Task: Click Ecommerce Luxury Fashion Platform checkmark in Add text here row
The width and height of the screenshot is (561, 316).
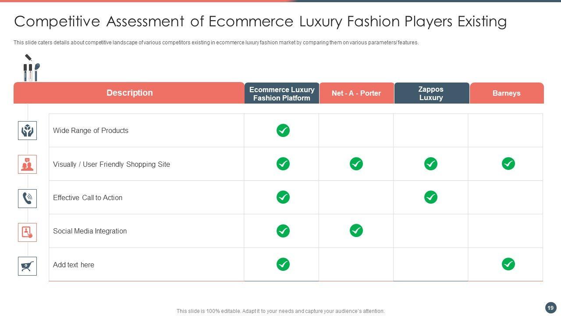Action: [x=283, y=264]
